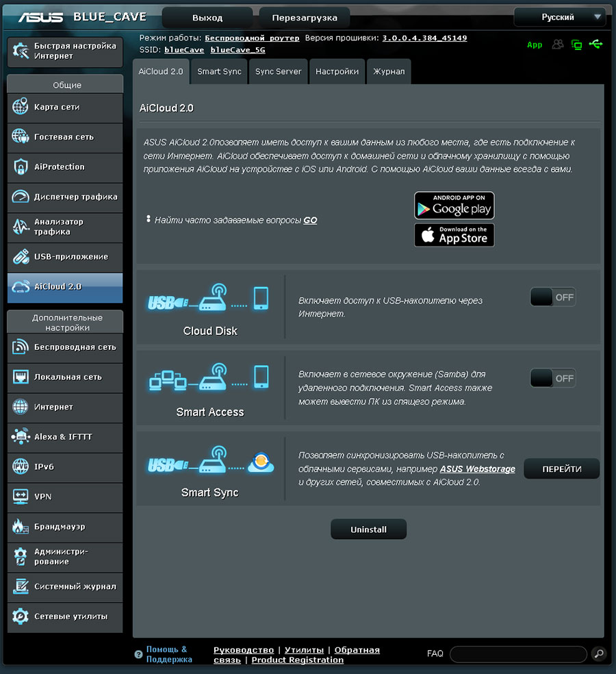Click the Беспроводной роутер mode link
This screenshot has height=674, width=616.
pyautogui.click(x=252, y=38)
